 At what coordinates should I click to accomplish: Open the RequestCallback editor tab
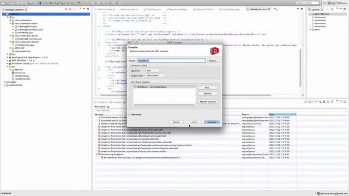tap(203, 9)
